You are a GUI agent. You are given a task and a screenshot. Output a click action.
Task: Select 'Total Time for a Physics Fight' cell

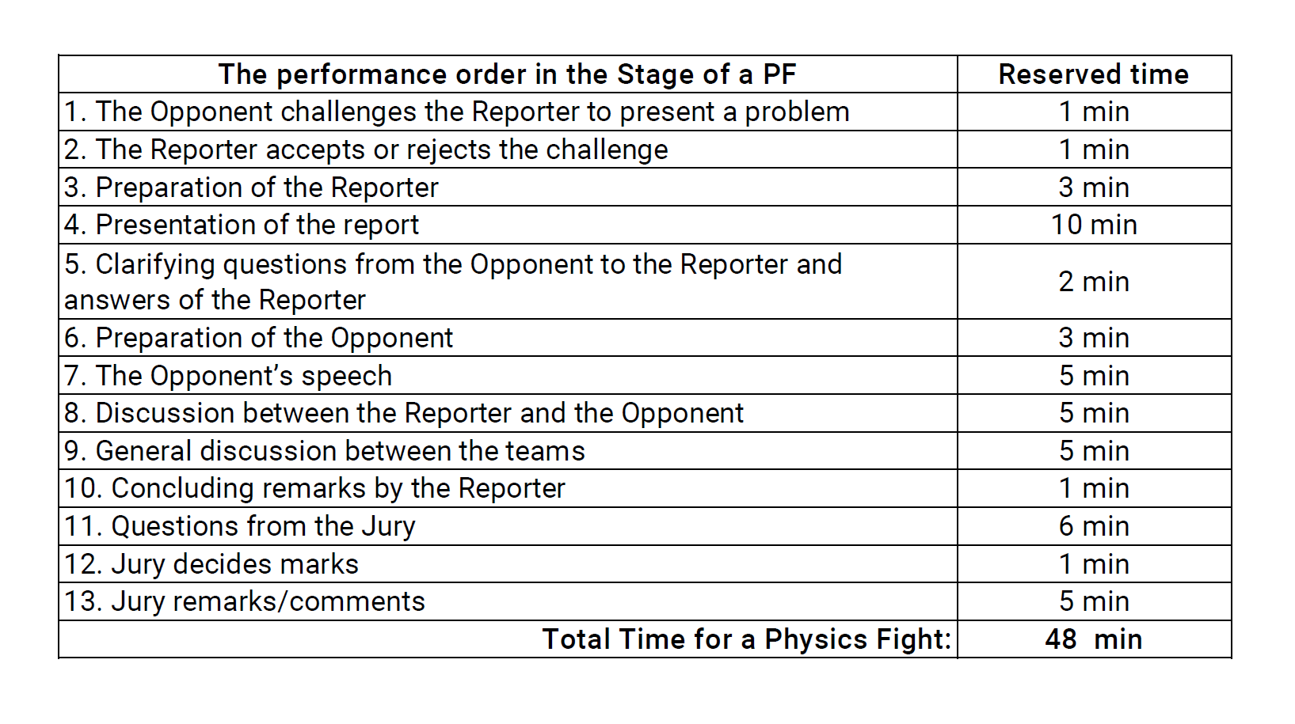coord(508,639)
